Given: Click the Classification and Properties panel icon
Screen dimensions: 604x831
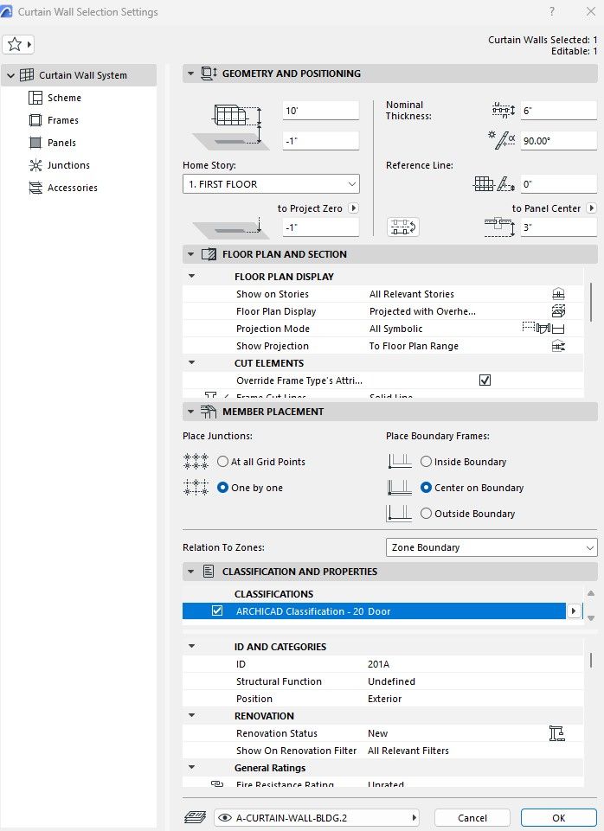Looking at the screenshot, I should coord(209,572).
